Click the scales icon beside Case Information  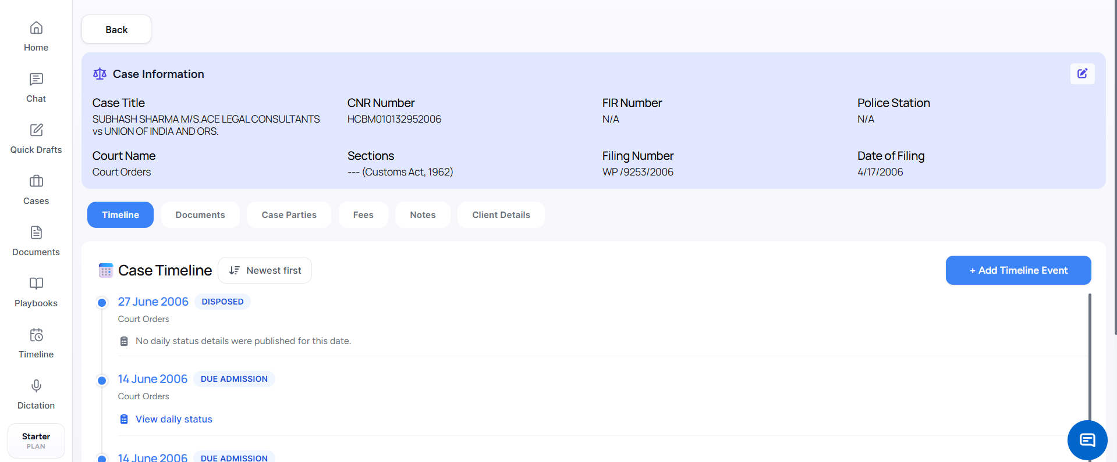click(x=100, y=74)
